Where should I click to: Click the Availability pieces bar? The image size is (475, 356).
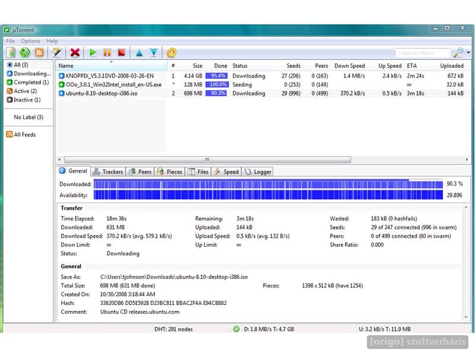(x=268, y=195)
